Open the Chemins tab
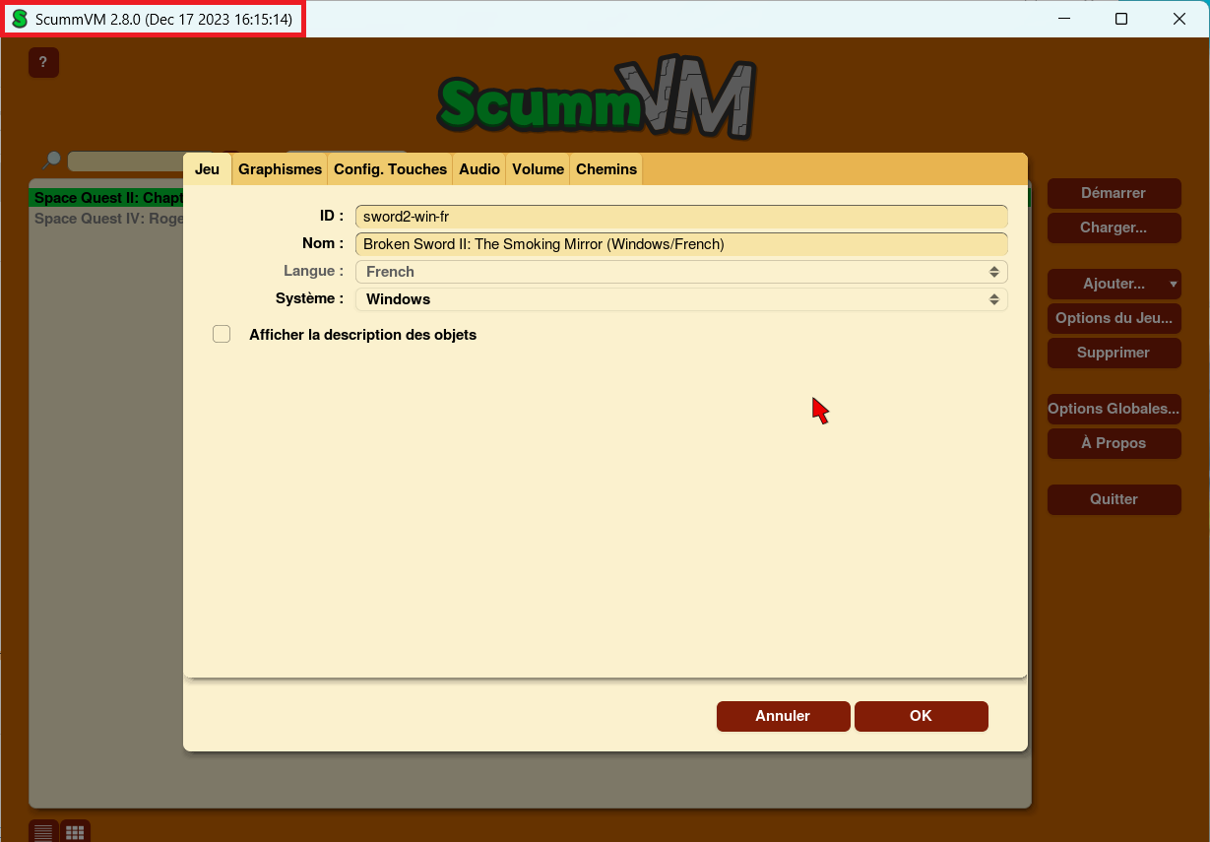 [606, 169]
